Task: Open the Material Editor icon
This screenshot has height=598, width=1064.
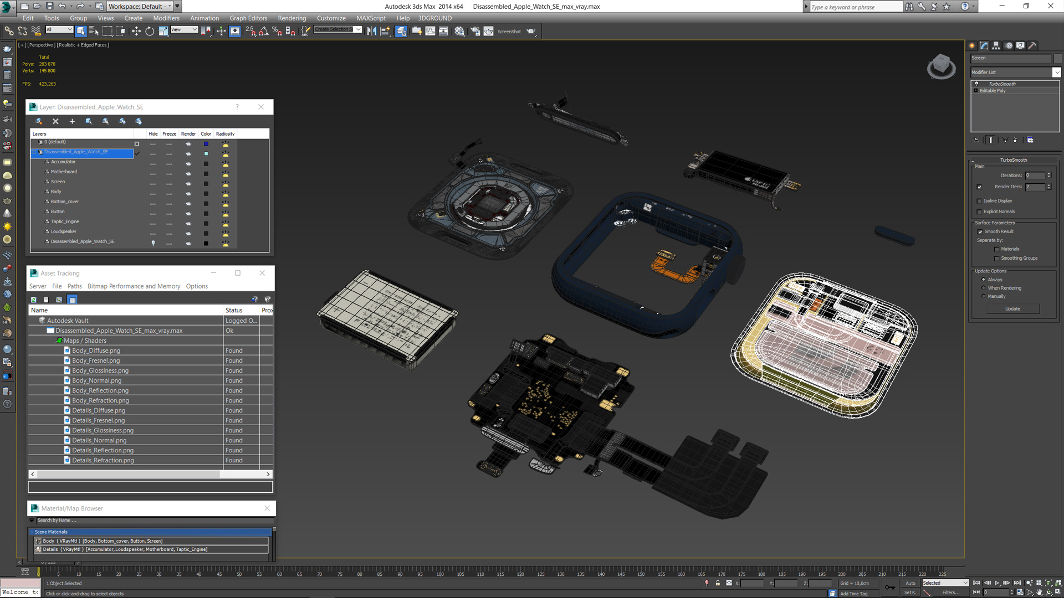Action: coord(459,31)
